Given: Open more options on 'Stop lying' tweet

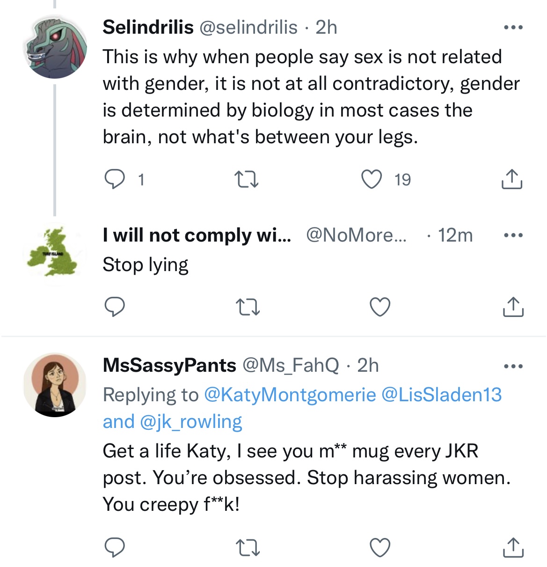Looking at the screenshot, I should click(513, 235).
